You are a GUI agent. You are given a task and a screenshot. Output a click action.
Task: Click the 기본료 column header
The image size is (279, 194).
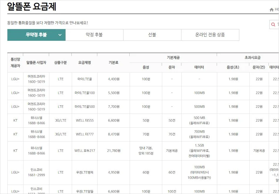coord(114,62)
